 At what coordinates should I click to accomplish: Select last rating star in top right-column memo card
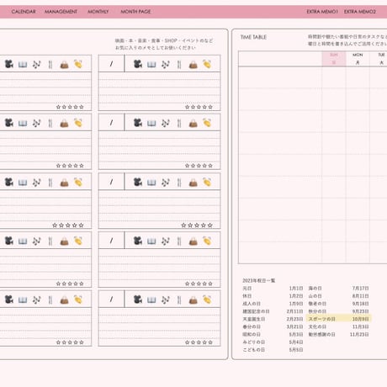210,107
